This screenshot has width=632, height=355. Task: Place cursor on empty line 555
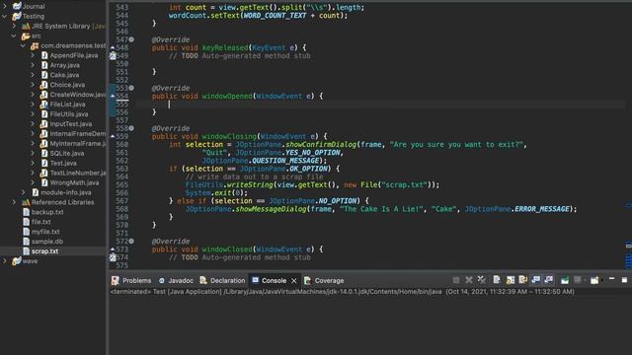pos(380,105)
